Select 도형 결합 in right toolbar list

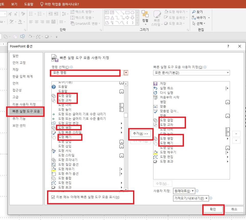191,120
